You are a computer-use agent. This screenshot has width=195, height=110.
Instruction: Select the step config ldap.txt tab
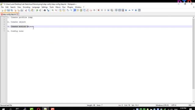click(9, 14)
